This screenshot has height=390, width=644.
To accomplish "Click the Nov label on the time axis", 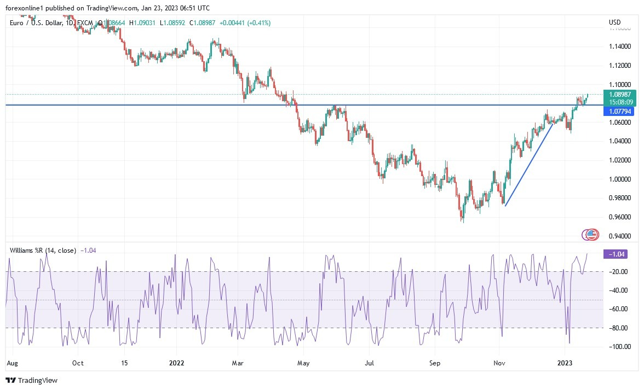I will point(499,363).
